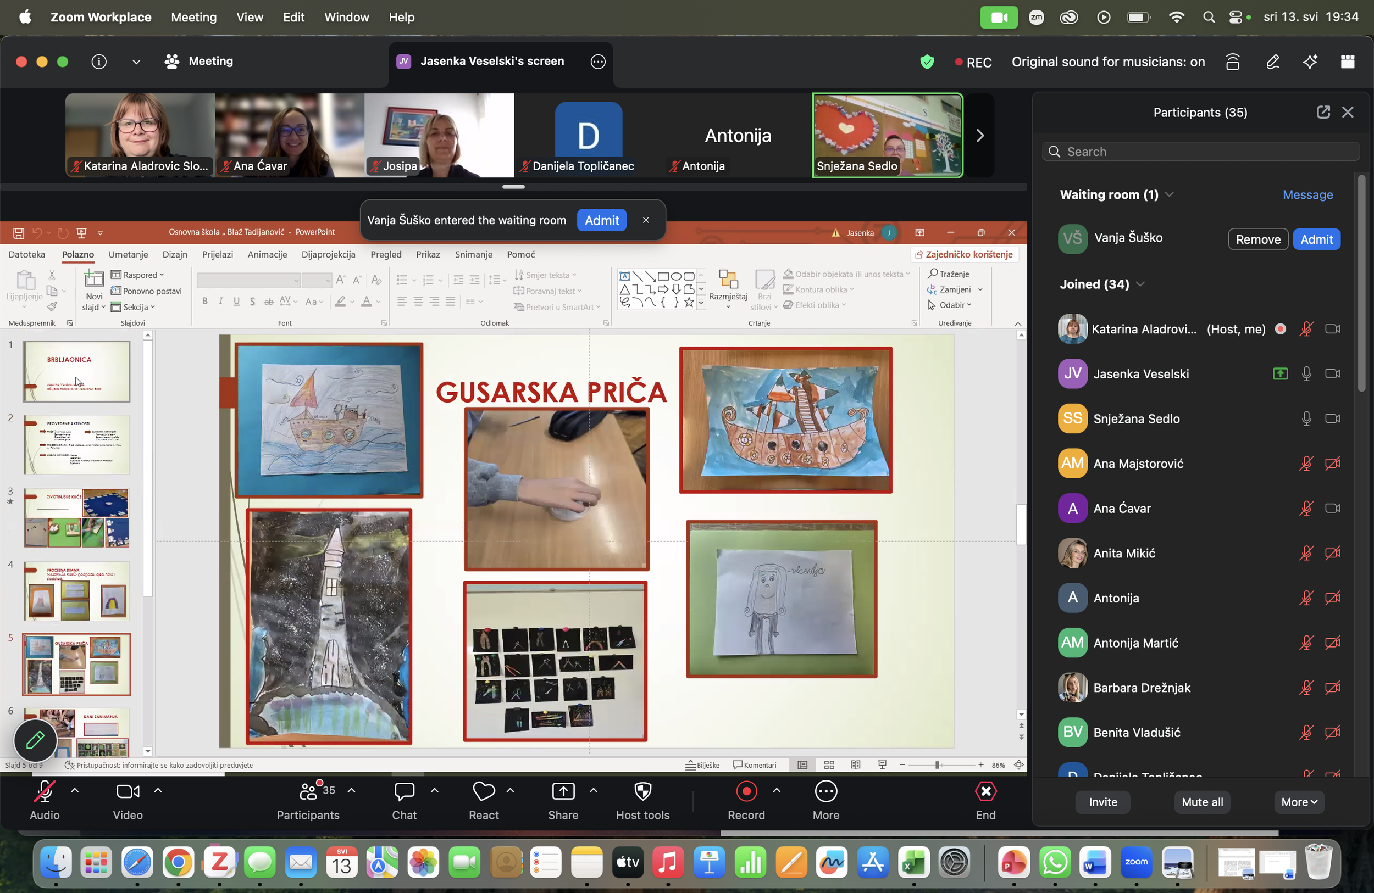Open the Zoom view layout grid icon
Image resolution: width=1374 pixels, height=893 pixels.
point(1348,62)
